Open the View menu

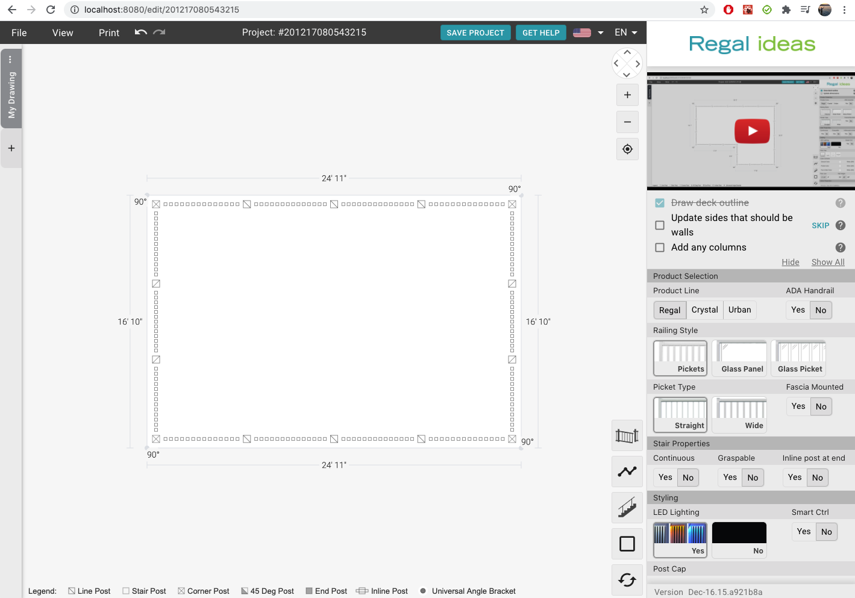[x=63, y=33]
